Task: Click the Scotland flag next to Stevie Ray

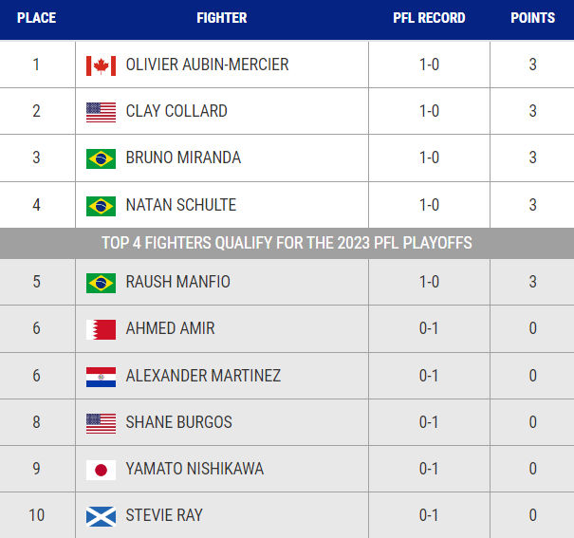Action: 101,516
